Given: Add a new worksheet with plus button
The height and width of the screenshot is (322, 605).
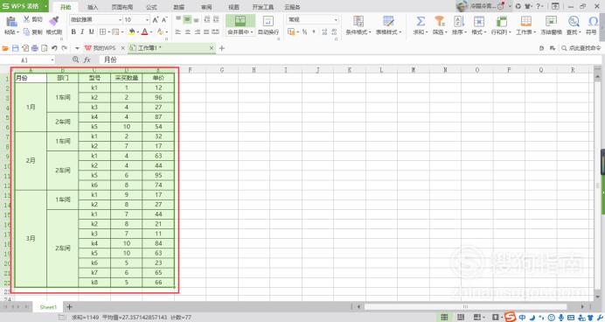Looking at the screenshot, I should click(x=69, y=307).
